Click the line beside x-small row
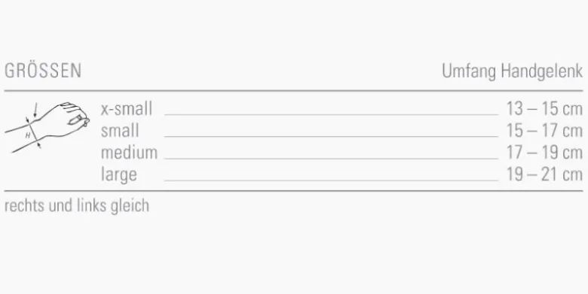 [x=331, y=115]
